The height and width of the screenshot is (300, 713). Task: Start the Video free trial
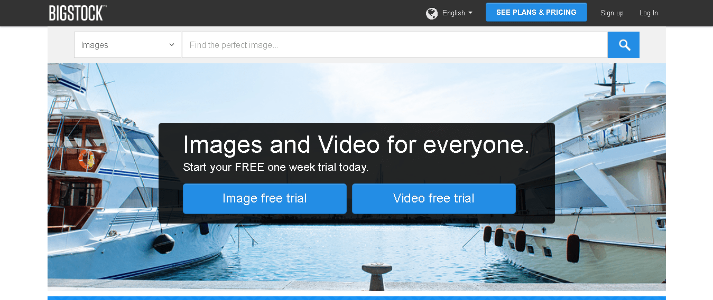point(434,199)
